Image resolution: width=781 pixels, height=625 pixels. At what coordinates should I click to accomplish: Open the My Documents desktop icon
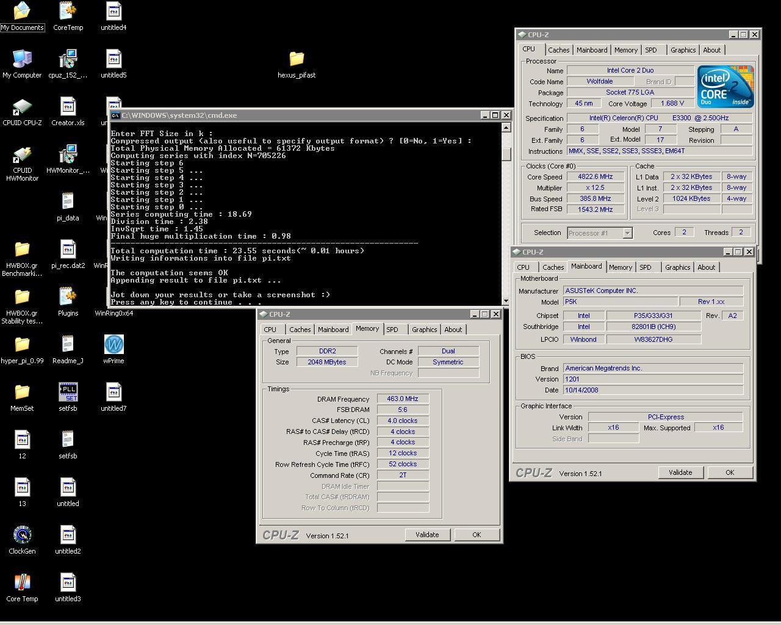22,16
